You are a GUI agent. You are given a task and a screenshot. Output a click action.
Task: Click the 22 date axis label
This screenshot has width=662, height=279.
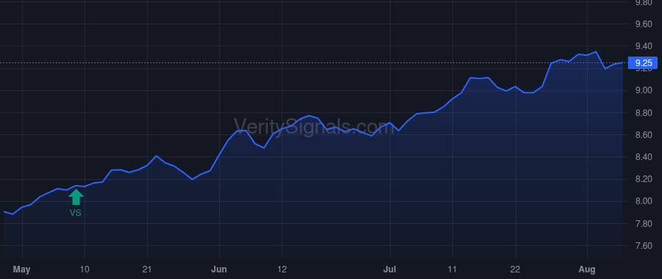click(516, 269)
